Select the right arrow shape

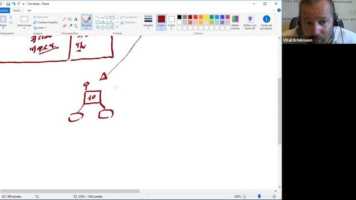(112, 27)
